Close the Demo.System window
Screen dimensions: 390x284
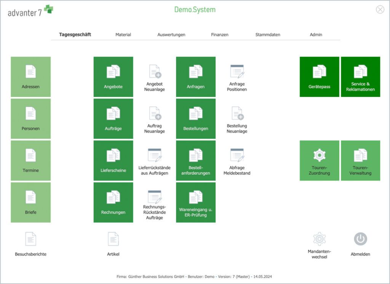[380, 10]
